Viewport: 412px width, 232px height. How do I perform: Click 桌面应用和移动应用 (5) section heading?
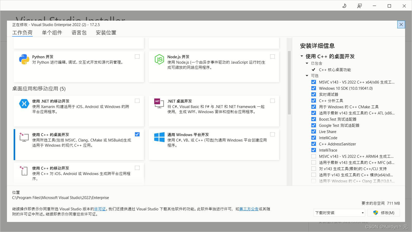pos(39,89)
